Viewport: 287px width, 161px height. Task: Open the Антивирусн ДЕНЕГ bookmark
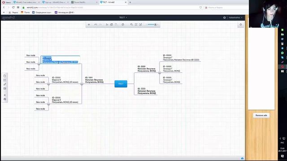(x=65, y=13)
